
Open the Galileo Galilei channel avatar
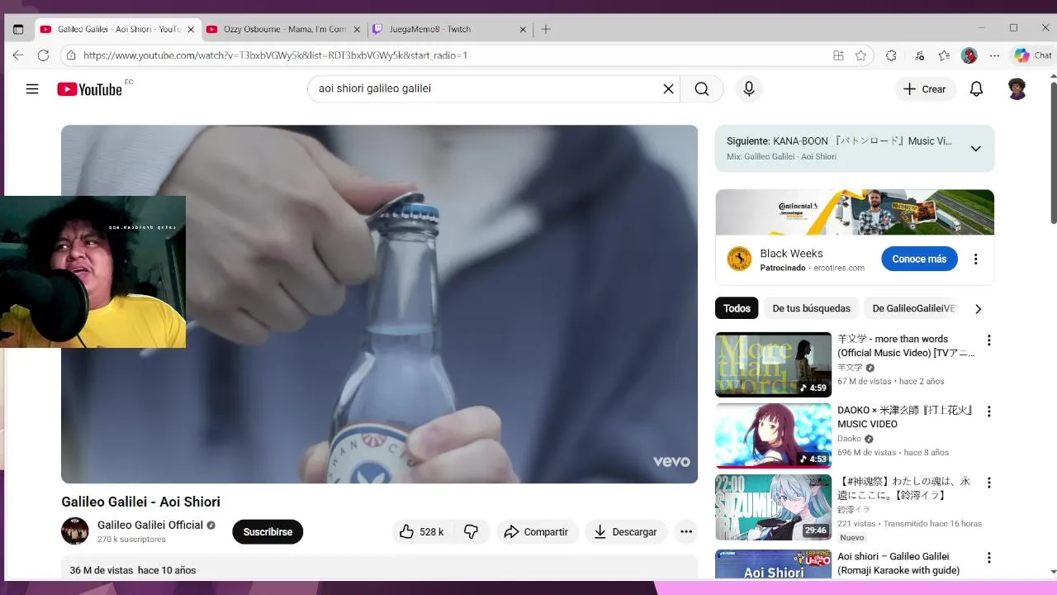coord(75,531)
